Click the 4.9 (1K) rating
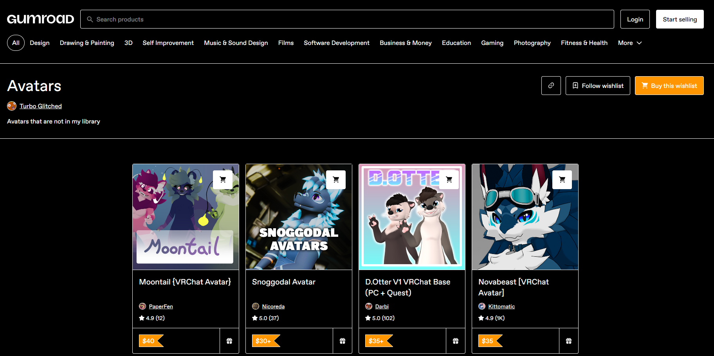 (492, 318)
